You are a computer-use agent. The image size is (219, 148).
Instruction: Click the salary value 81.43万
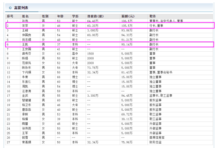pos(127,73)
